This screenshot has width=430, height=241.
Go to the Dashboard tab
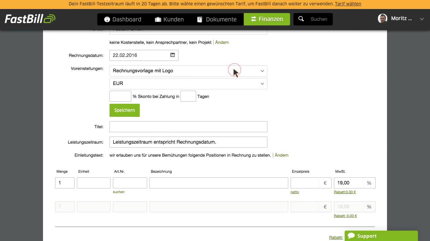(x=123, y=19)
